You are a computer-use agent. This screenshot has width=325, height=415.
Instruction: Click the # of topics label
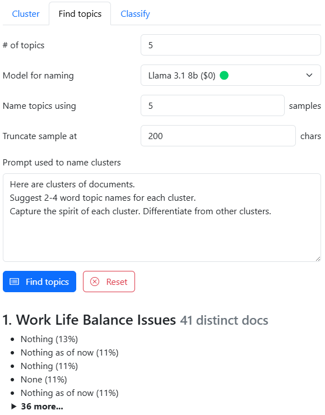pos(24,45)
